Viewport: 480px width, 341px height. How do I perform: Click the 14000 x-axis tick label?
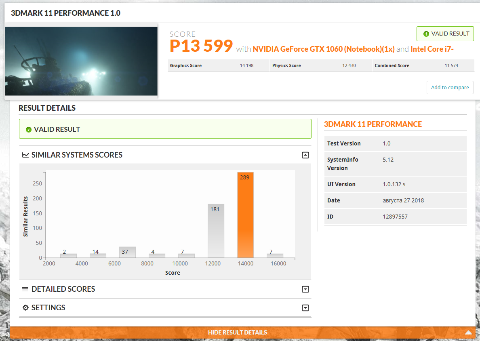[x=246, y=263]
